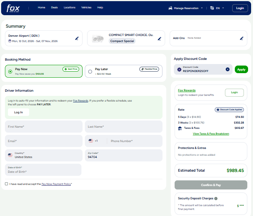
Task: Open the Pay Now Payment Policy link
Action: (56, 184)
